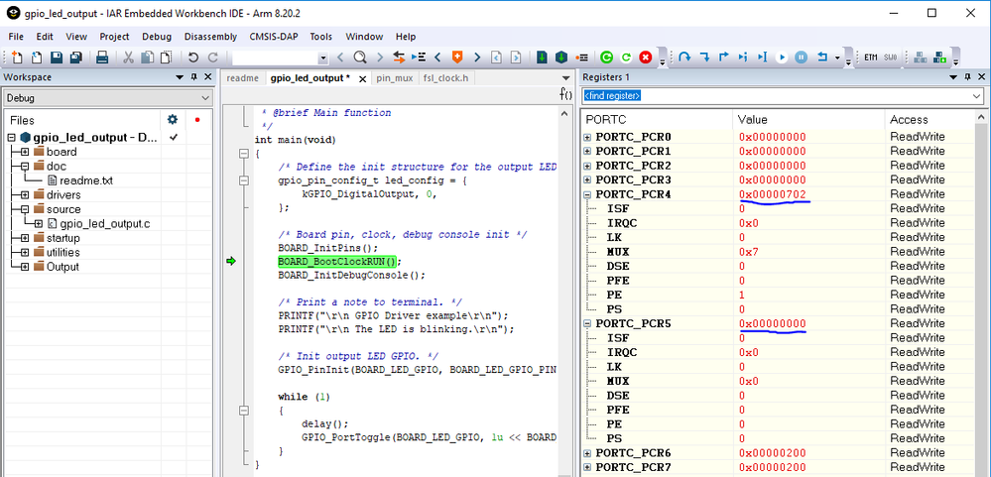Save the current file using the toolbar icon
Viewport: 991px width, 477px height.
click(57, 58)
